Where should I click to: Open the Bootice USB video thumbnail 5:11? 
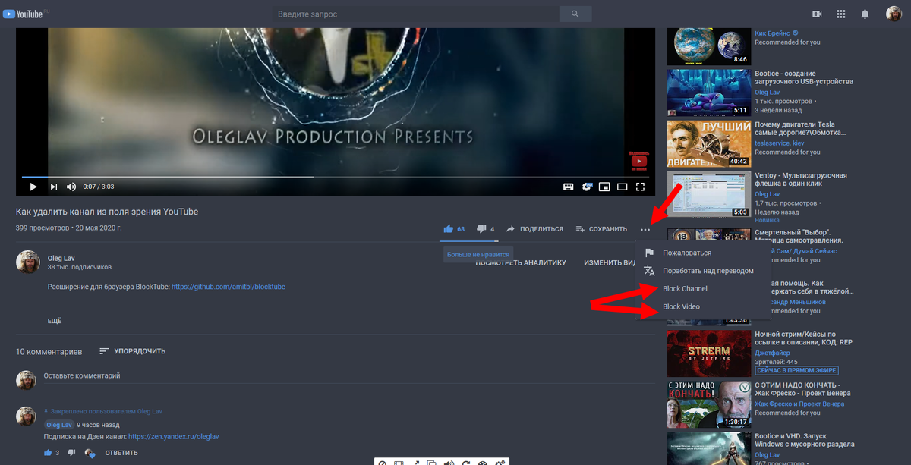click(x=708, y=93)
